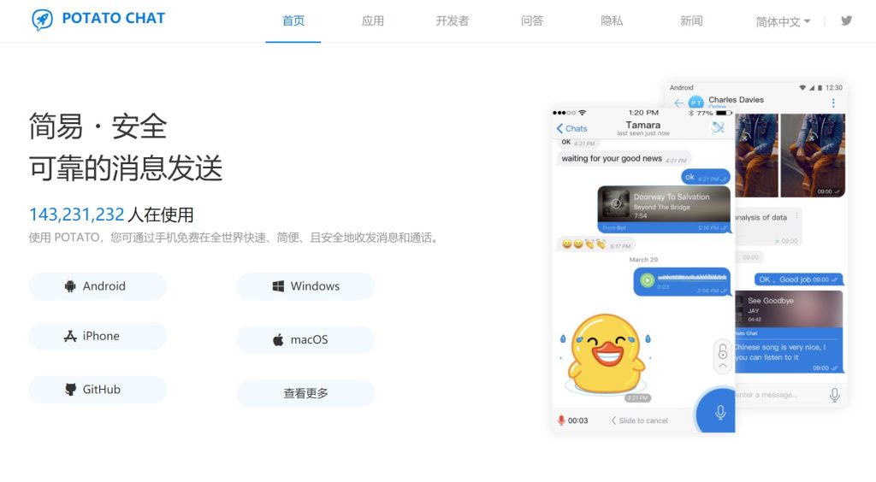
Task: Navigate to the 隐私 page
Action: [612, 21]
